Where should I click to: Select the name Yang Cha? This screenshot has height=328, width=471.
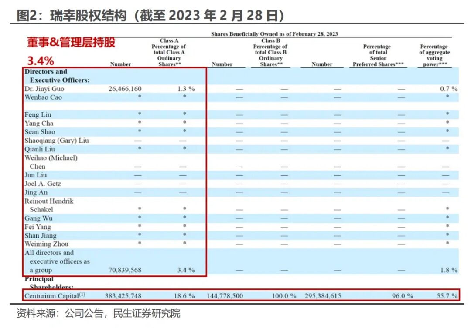click(x=39, y=124)
